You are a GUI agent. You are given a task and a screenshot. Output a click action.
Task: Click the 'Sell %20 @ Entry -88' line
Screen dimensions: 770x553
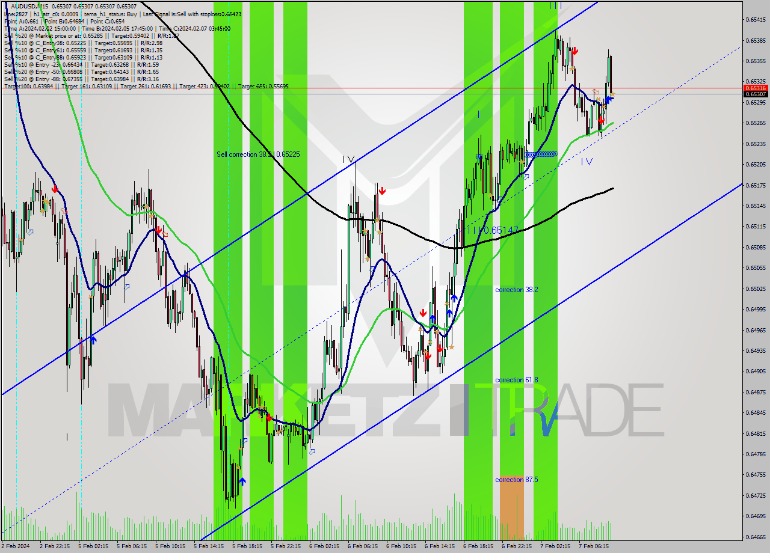pyautogui.click(x=81, y=79)
